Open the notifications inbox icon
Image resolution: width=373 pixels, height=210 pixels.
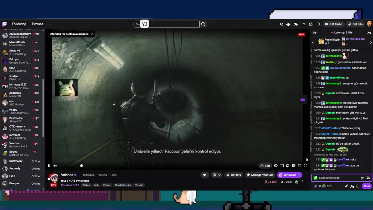pyautogui.click(x=311, y=24)
